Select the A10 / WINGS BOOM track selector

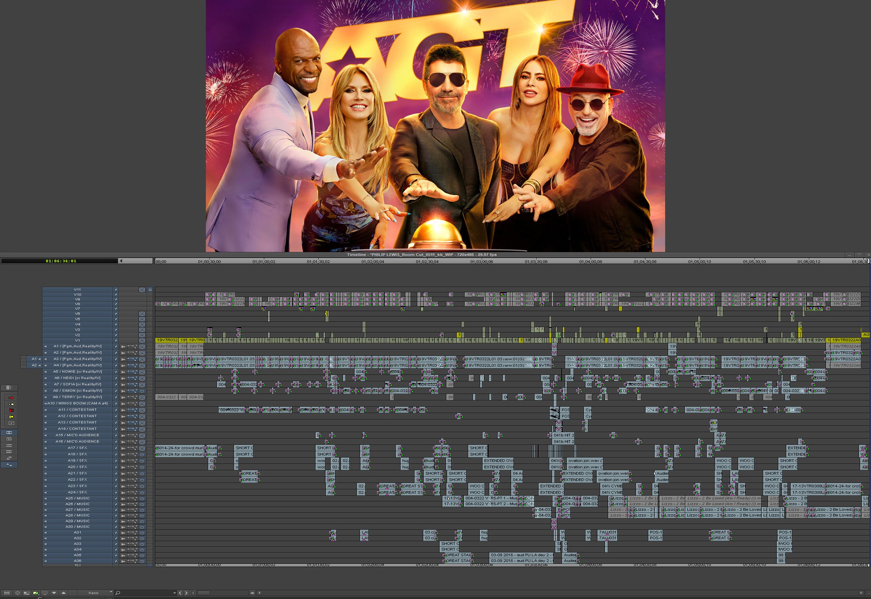[x=77, y=403]
